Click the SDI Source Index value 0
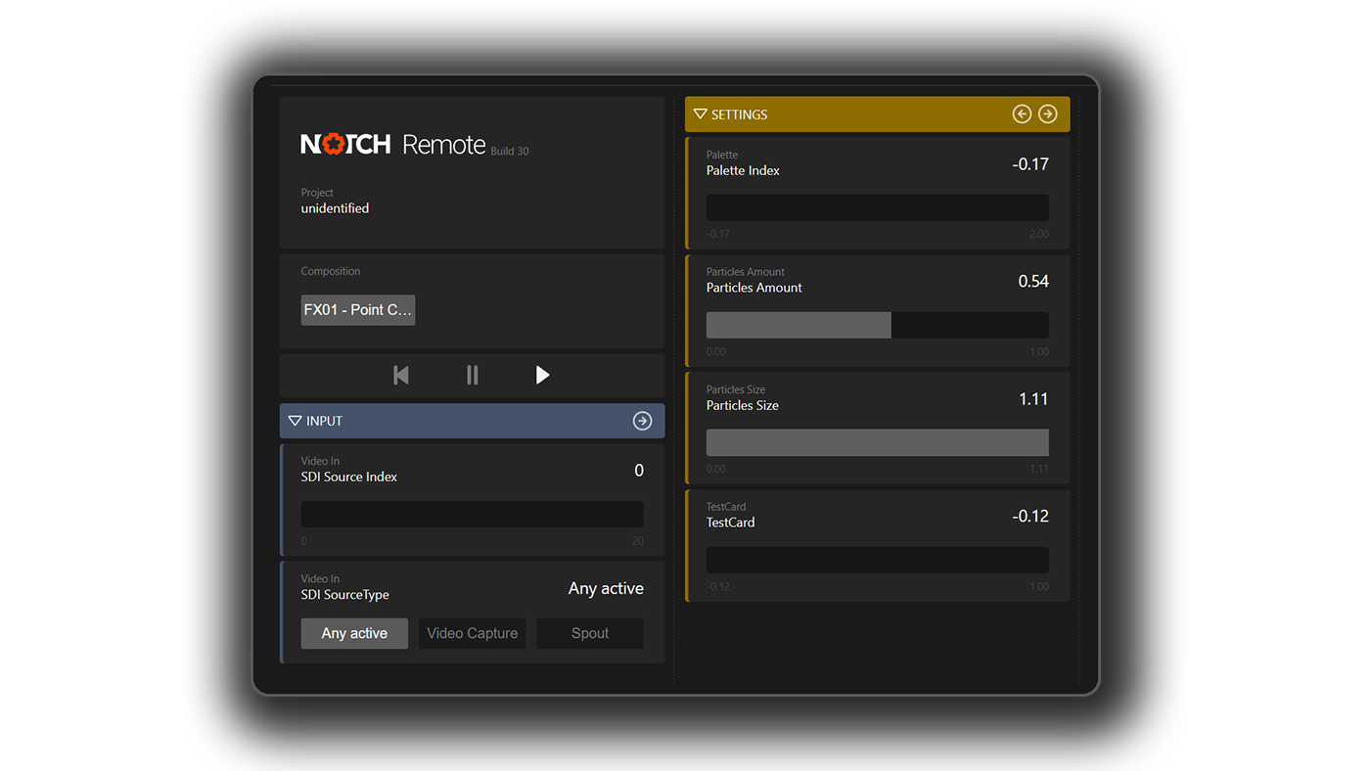Screen dimensions: 1370x771 [x=639, y=471]
